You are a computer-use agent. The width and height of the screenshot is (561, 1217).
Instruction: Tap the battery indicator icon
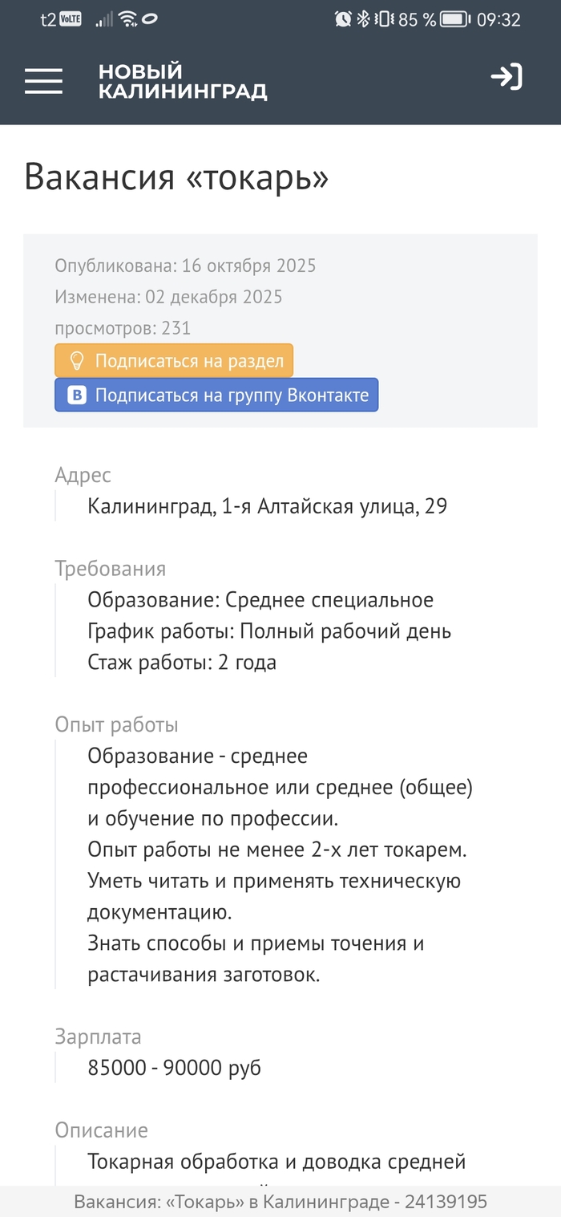454,19
